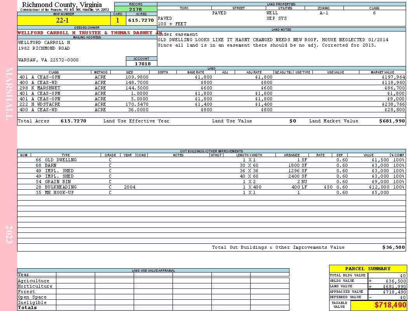Screen dimensions: 408x311
Task: Click the record number 2178
Action: (136, 9)
